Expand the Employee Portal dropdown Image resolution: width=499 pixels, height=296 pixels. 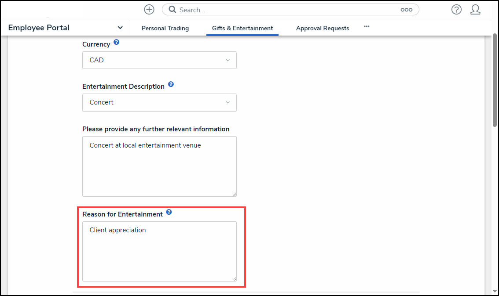pyautogui.click(x=120, y=28)
